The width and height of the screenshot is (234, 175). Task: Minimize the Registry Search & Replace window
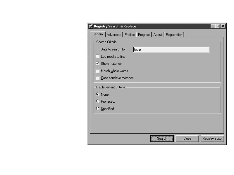tap(213, 26)
